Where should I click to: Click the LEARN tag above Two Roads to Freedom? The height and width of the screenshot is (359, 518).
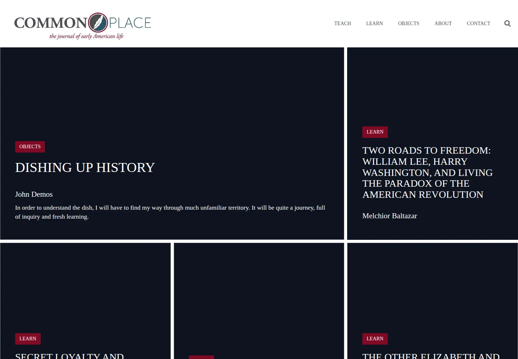pyautogui.click(x=375, y=132)
